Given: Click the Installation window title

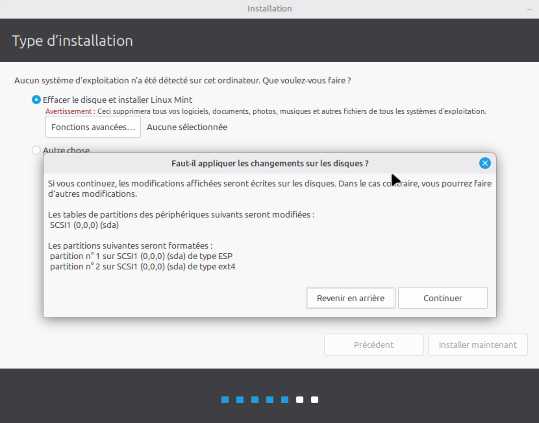Looking at the screenshot, I should click(269, 9).
